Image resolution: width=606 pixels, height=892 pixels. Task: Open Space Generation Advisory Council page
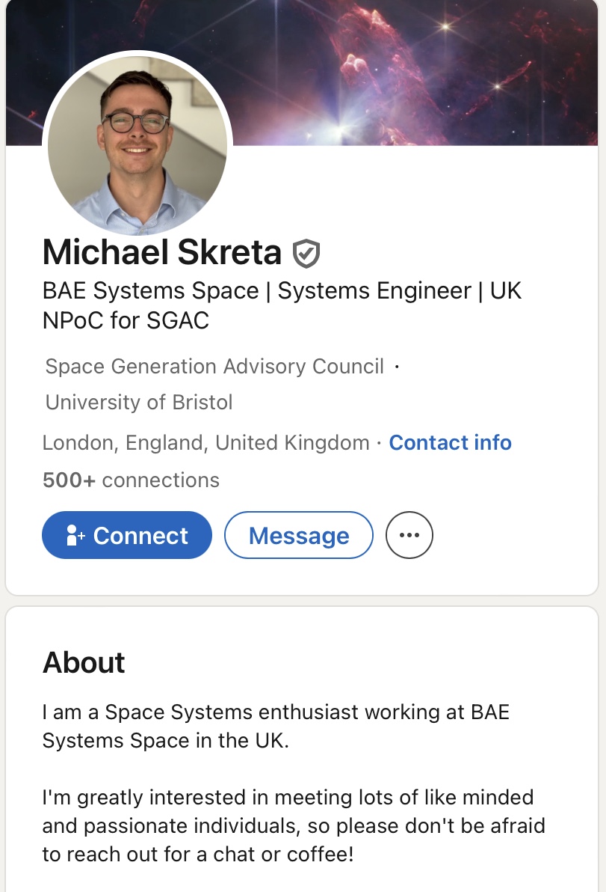(214, 366)
